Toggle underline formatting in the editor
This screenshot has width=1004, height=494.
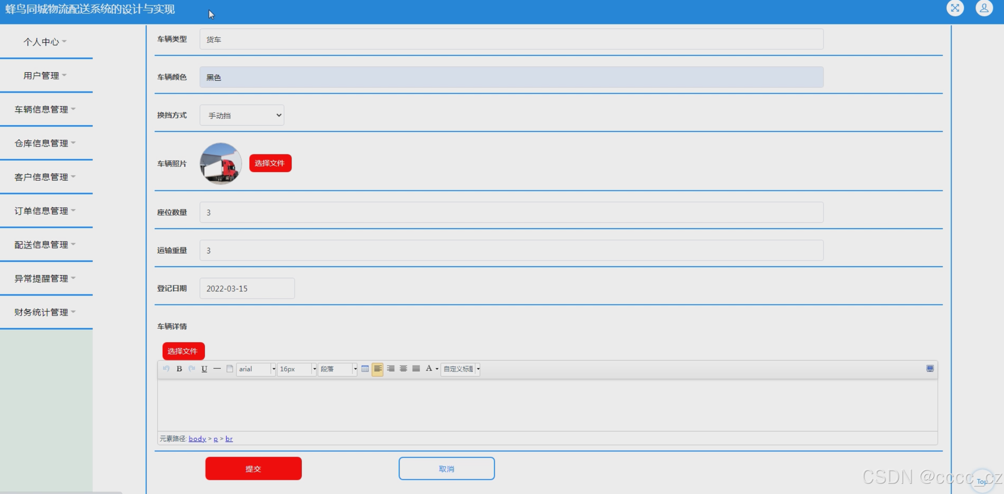coord(204,369)
